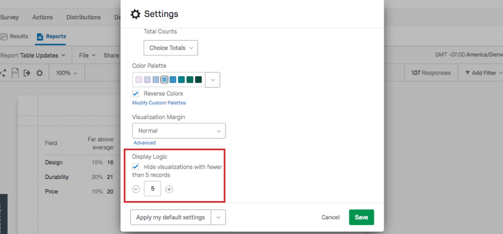Screen dimensions: 503x234
Task: Expand arrow beside Apply my default settings
Action: click(218, 217)
